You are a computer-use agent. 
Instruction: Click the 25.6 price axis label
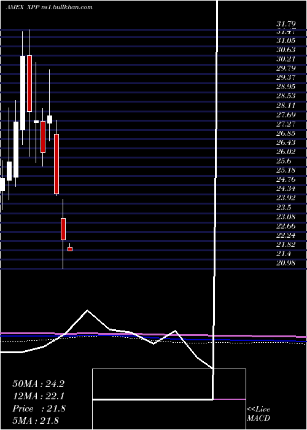tap(284, 161)
